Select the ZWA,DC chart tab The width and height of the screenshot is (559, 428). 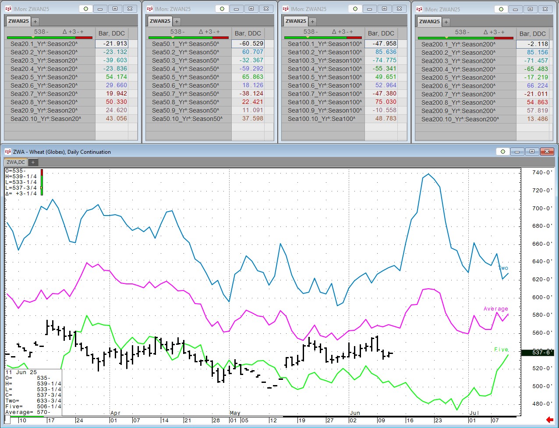[16, 162]
